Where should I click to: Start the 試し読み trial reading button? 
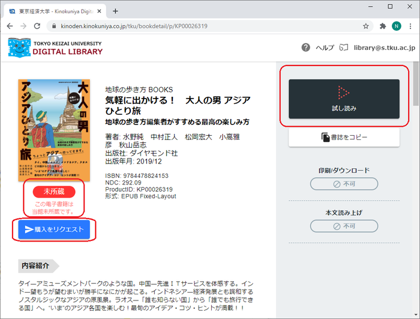pos(344,99)
